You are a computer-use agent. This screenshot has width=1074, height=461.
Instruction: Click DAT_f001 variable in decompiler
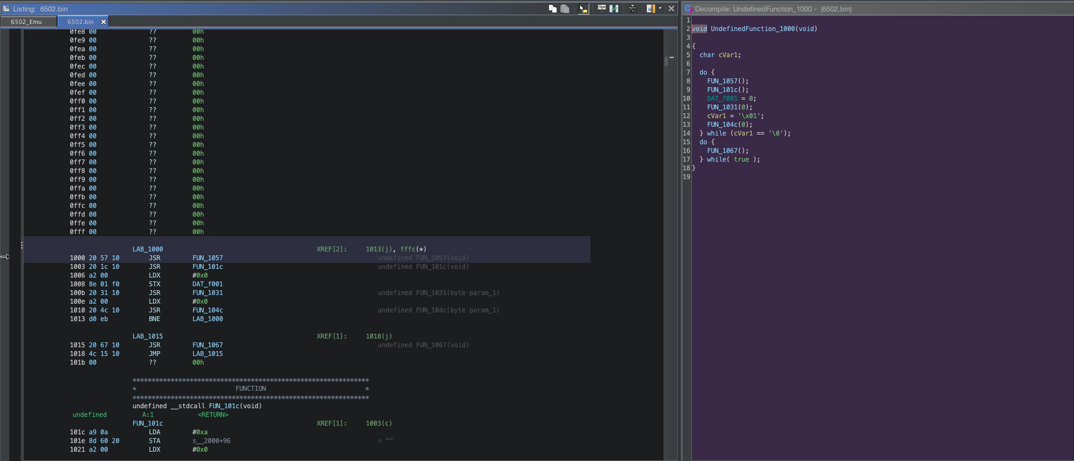[x=722, y=99]
